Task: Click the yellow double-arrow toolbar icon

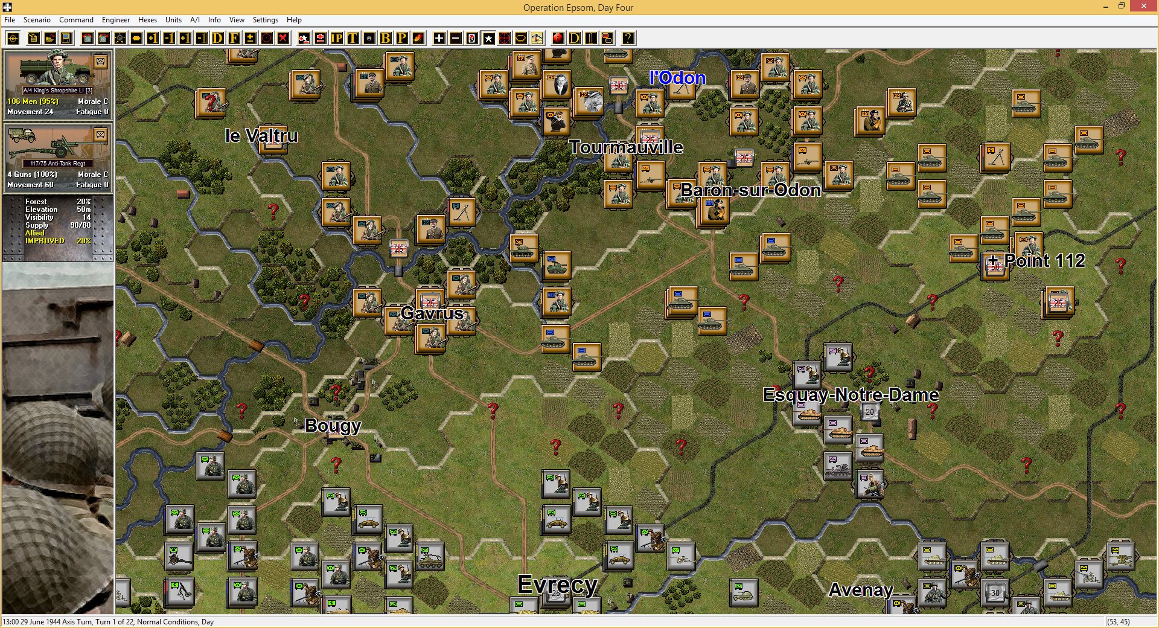Action: click(136, 39)
